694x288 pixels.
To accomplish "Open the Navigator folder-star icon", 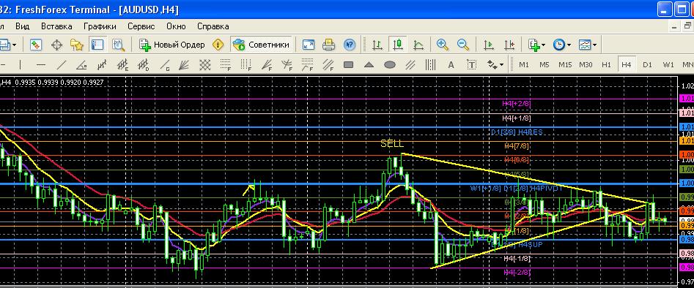I will click(76, 45).
